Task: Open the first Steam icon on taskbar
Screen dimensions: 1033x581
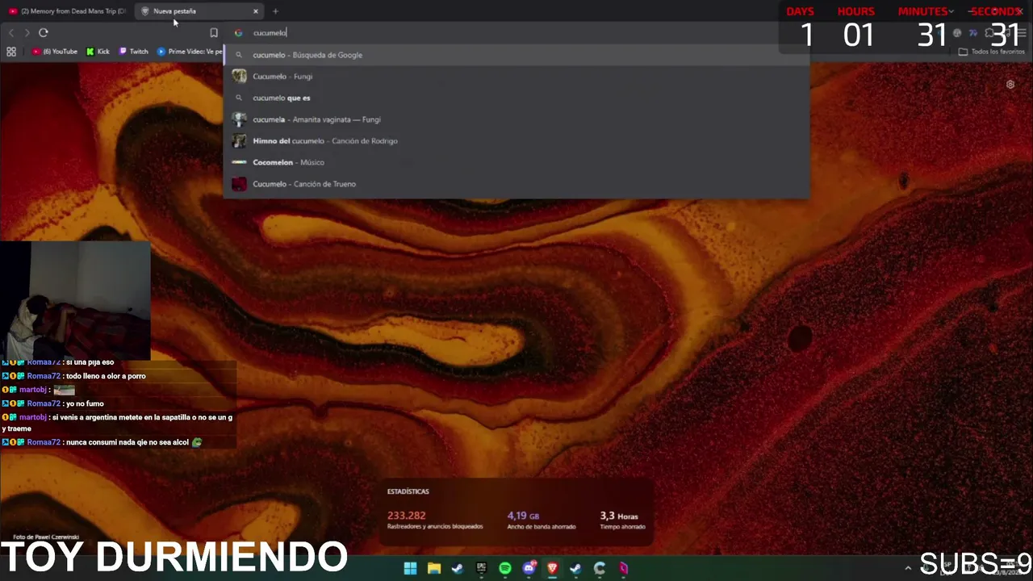Action: pos(458,568)
